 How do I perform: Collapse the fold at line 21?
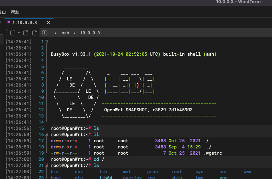click(46, 165)
